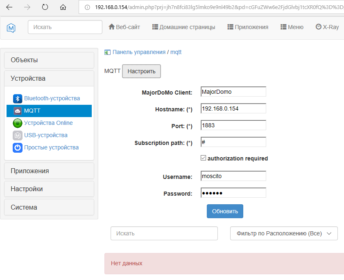Click the browser home icon
The width and height of the screenshot is (344, 280).
click(x=63, y=7)
